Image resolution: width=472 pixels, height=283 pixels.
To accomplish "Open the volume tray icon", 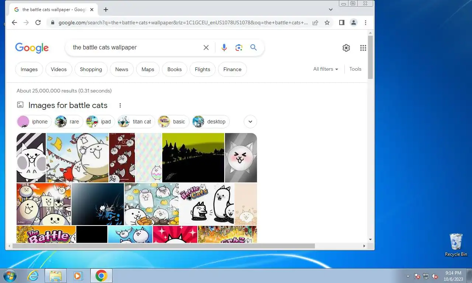I will pyautogui.click(x=435, y=276).
